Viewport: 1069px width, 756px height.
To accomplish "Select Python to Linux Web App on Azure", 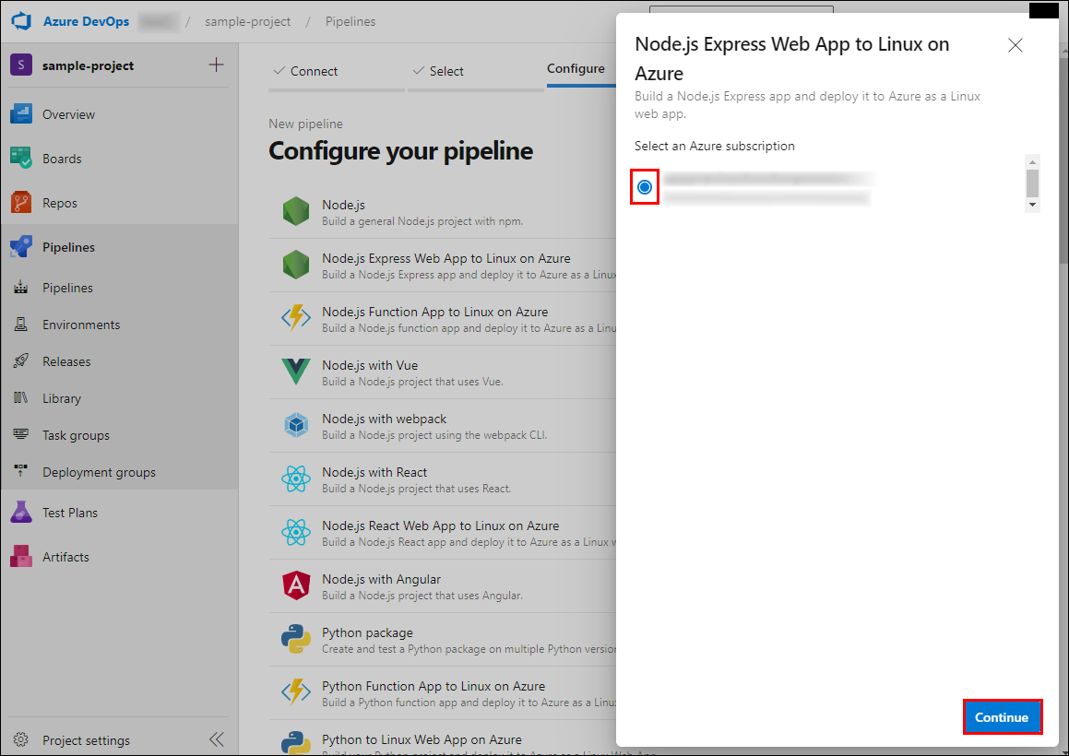I will 422,739.
